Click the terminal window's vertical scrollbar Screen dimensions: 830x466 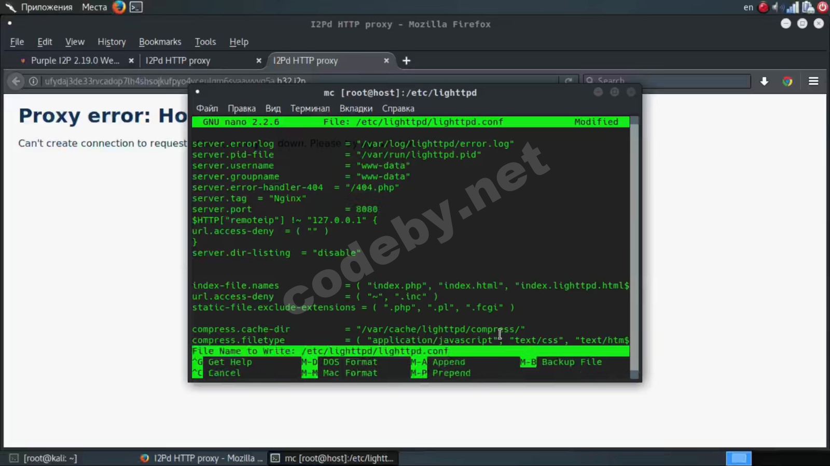pyautogui.click(x=634, y=247)
